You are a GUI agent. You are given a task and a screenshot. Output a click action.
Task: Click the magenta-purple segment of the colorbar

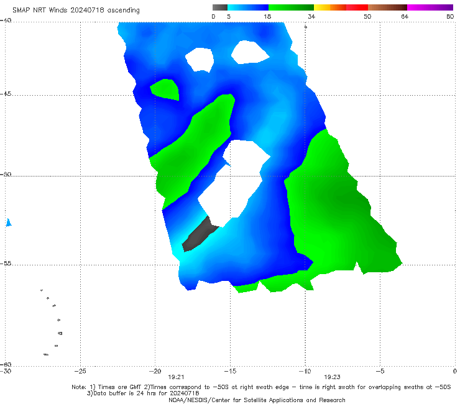tap(430, 7)
